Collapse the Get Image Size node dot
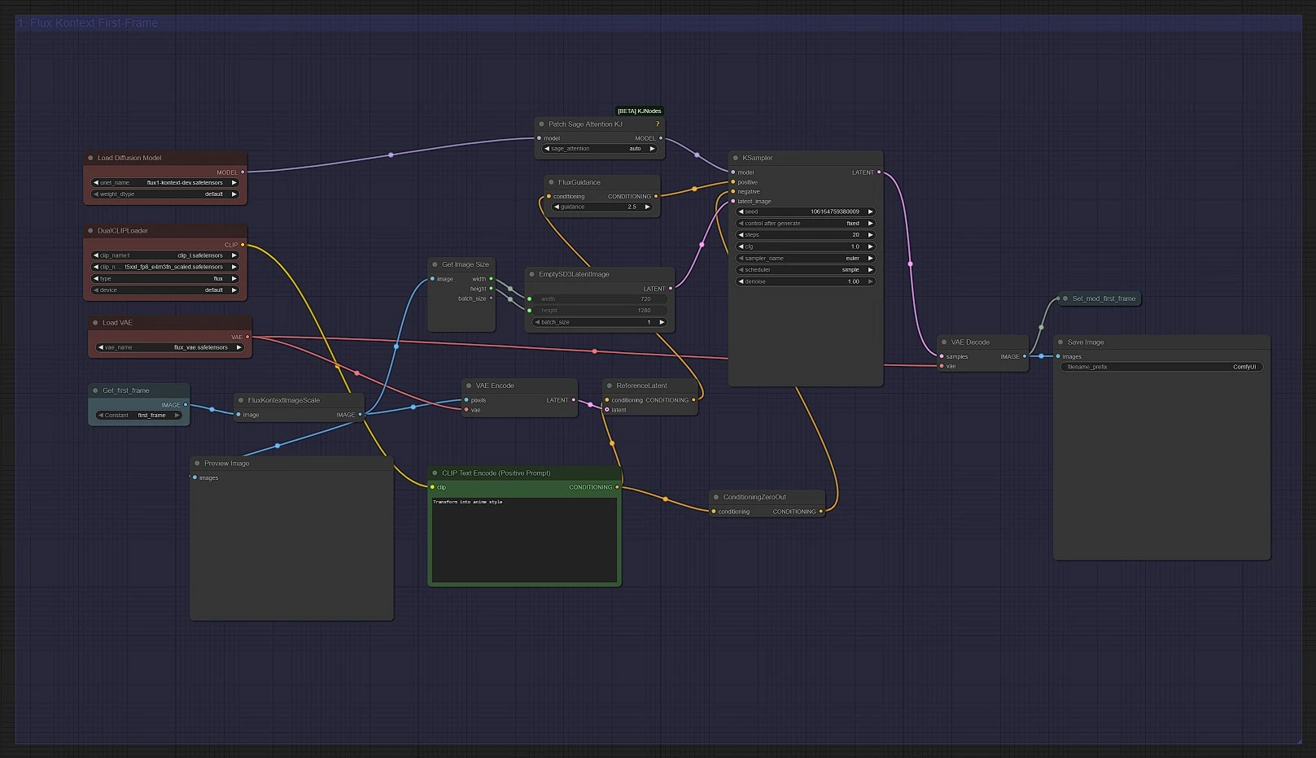The image size is (1316, 758). coord(435,265)
